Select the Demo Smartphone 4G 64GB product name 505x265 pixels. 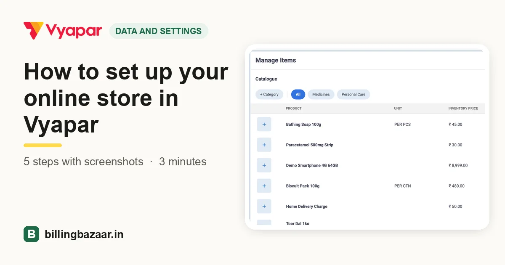312,166
